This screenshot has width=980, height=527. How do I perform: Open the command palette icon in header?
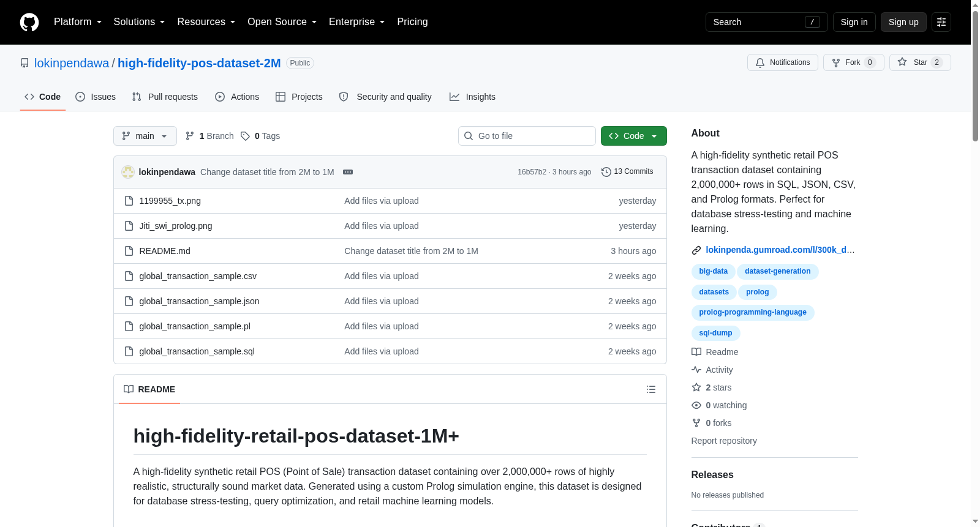941,22
